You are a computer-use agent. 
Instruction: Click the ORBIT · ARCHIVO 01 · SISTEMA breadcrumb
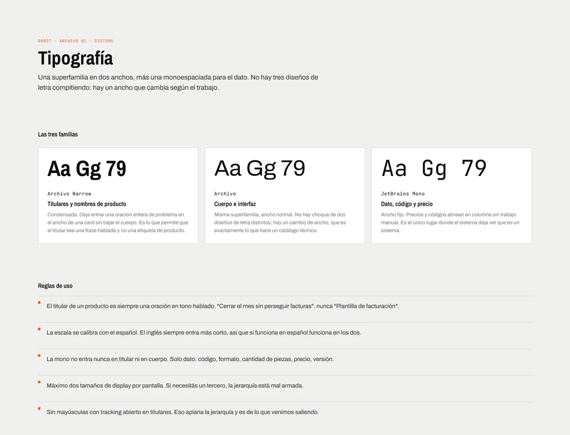(76, 41)
